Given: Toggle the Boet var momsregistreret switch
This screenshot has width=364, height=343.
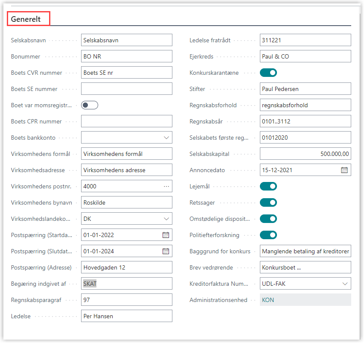Looking at the screenshot, I should tap(90, 105).
